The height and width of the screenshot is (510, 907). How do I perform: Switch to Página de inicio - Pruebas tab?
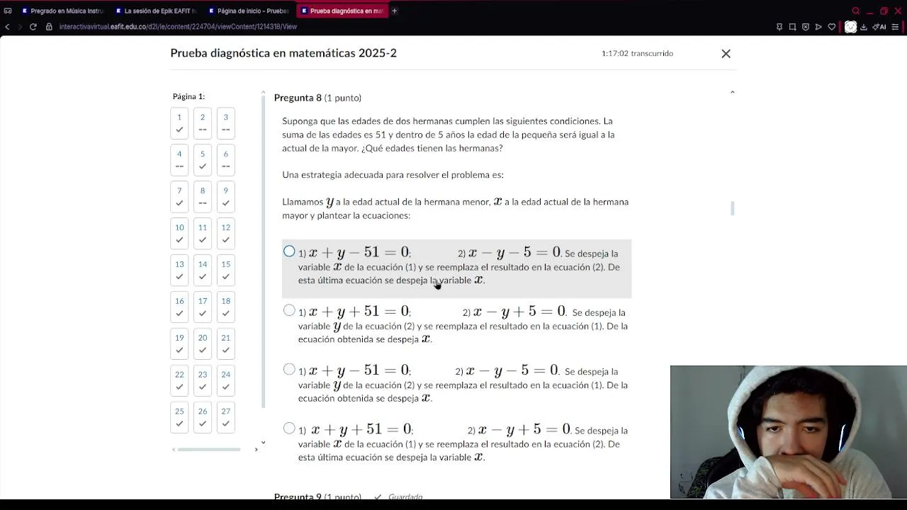(249, 11)
